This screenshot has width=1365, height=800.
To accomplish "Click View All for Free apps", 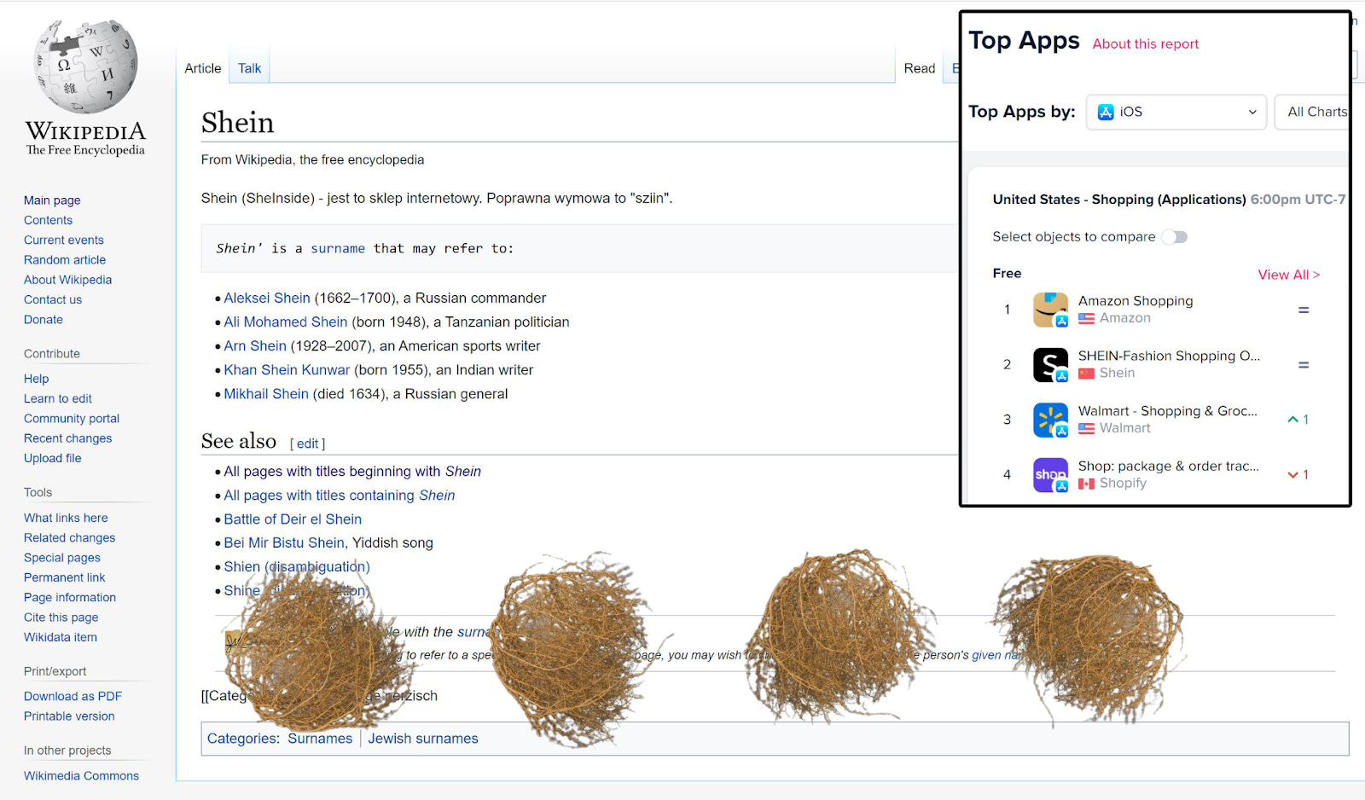I will click(1289, 275).
